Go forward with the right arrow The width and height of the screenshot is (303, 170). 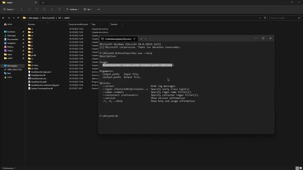coord(9,18)
